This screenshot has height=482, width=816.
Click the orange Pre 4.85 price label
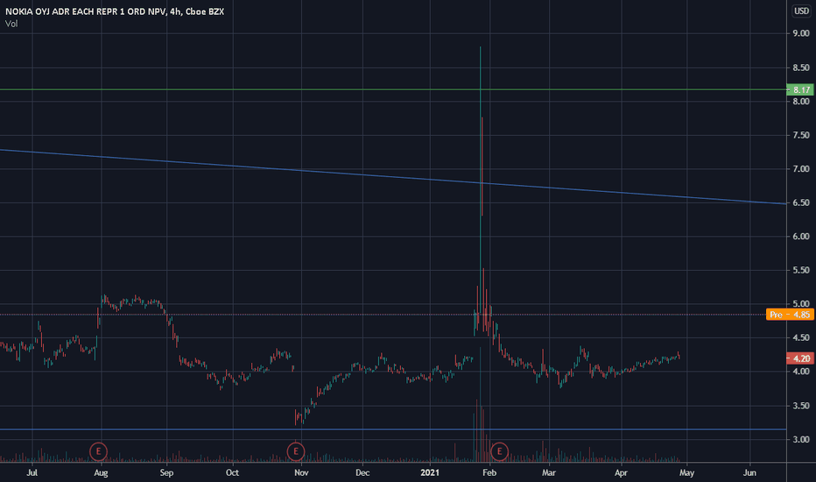(x=790, y=315)
